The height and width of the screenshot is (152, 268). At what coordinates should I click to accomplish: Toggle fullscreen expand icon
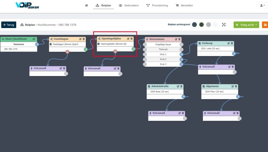pyautogui.click(x=224, y=25)
